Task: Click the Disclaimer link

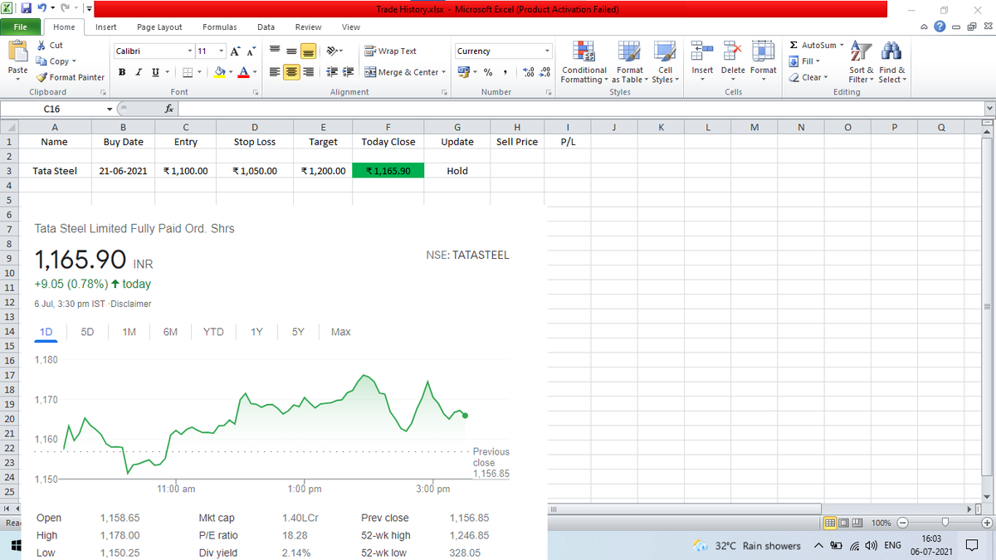Action: [x=132, y=304]
